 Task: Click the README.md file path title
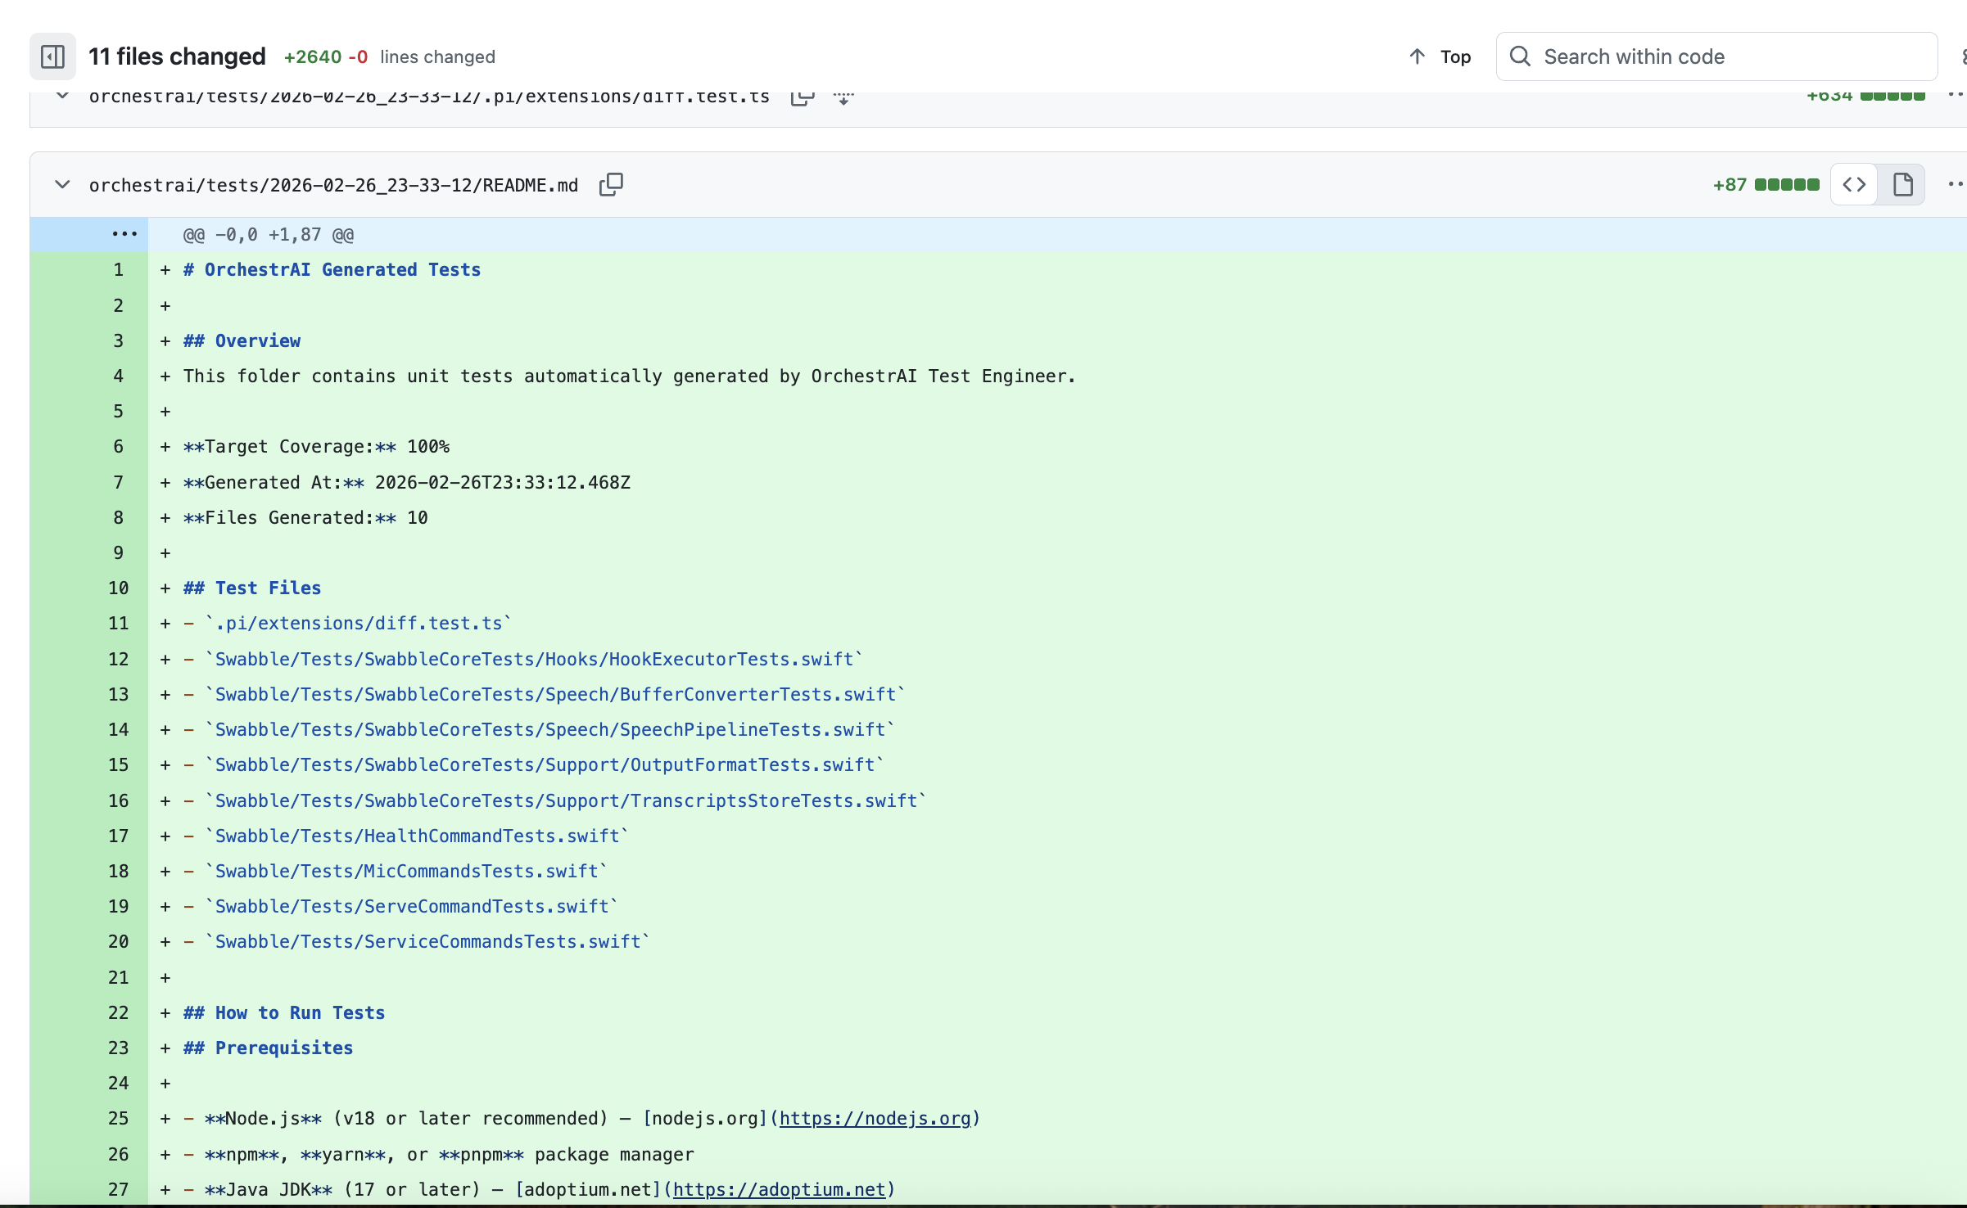[333, 186]
